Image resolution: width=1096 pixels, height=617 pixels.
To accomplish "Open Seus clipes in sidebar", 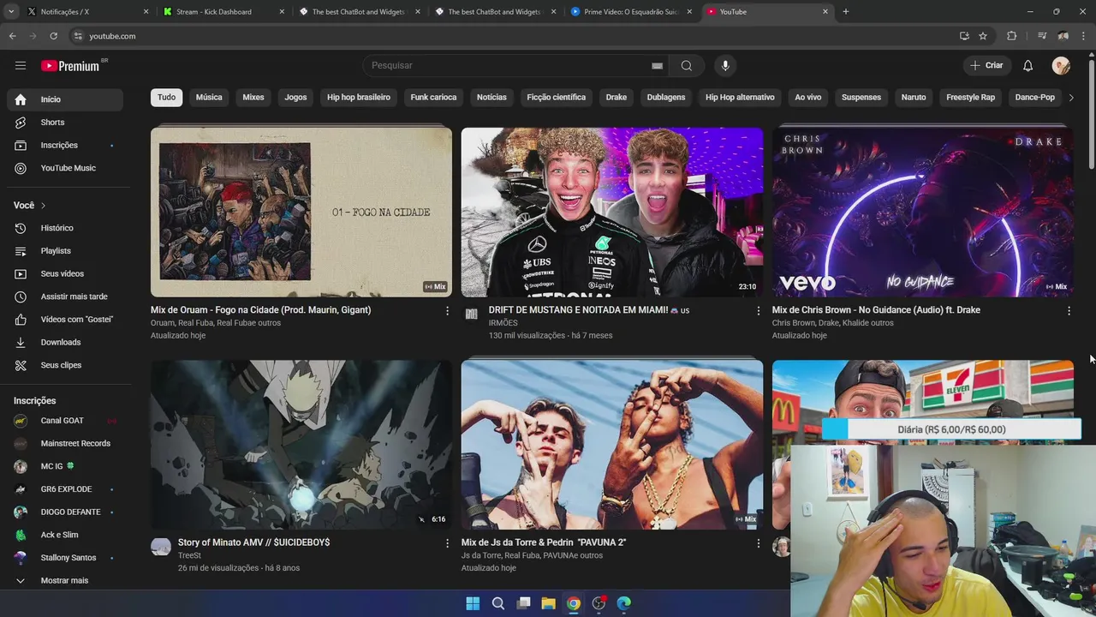I will pyautogui.click(x=65, y=365).
